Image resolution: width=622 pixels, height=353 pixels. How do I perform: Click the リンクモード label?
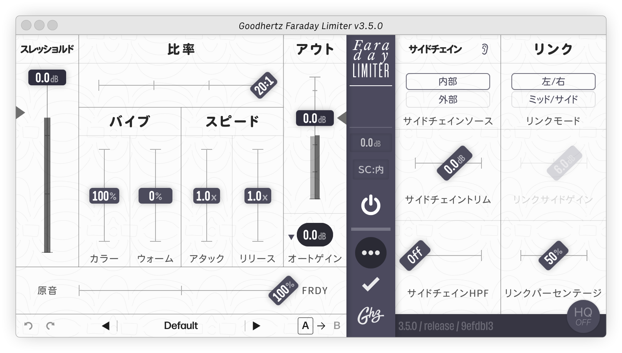554,121
